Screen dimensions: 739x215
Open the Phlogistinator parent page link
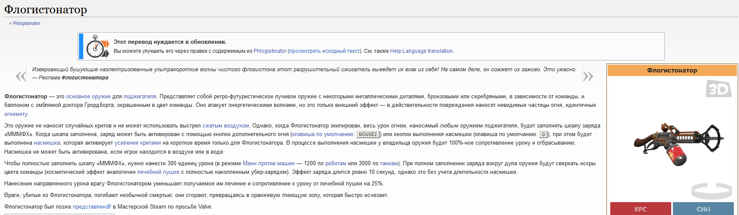click(x=27, y=23)
